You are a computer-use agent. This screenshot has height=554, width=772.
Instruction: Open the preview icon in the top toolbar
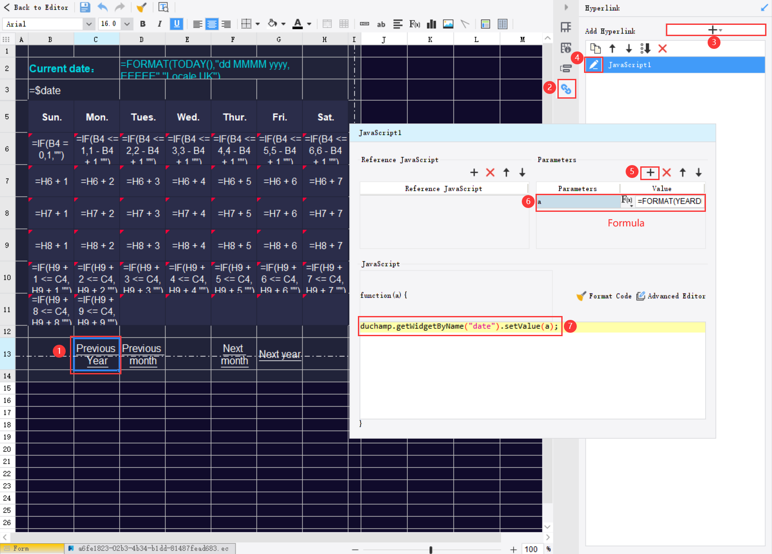[x=163, y=7]
